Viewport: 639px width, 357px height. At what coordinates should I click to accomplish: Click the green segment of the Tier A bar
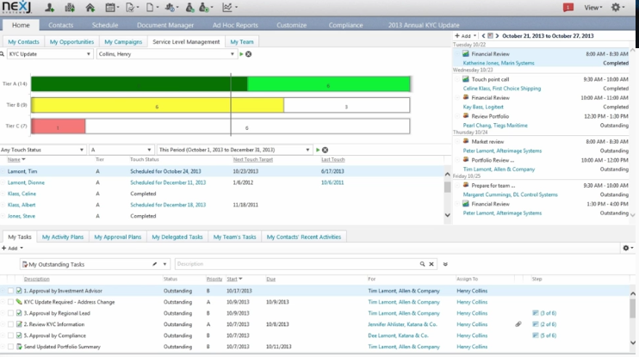click(328, 84)
